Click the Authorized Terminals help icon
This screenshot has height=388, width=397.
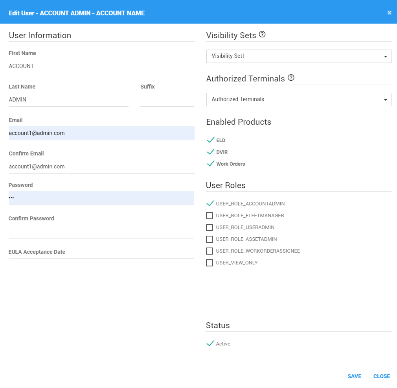(291, 78)
